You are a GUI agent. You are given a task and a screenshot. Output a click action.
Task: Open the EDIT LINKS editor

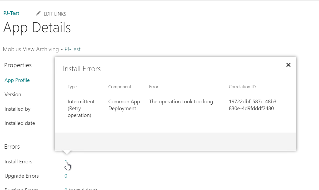(x=54, y=14)
